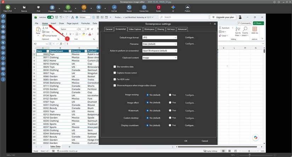Click the AI sparkle icon
This screenshot has width=292, height=157.
pyautogui.click(x=173, y=7)
